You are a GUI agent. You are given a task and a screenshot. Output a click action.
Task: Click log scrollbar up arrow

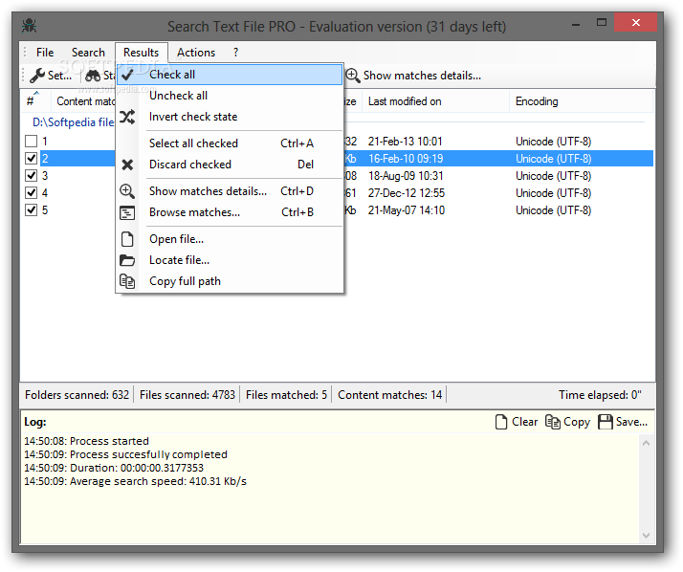[x=646, y=443]
